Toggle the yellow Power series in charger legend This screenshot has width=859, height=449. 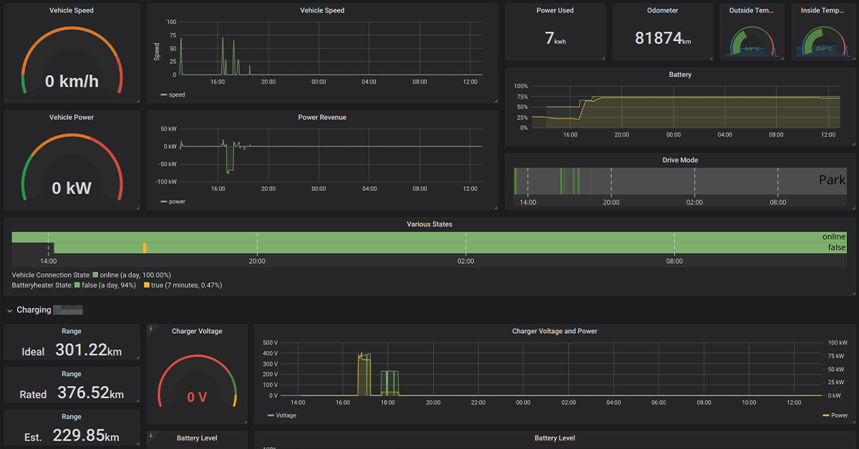click(839, 415)
